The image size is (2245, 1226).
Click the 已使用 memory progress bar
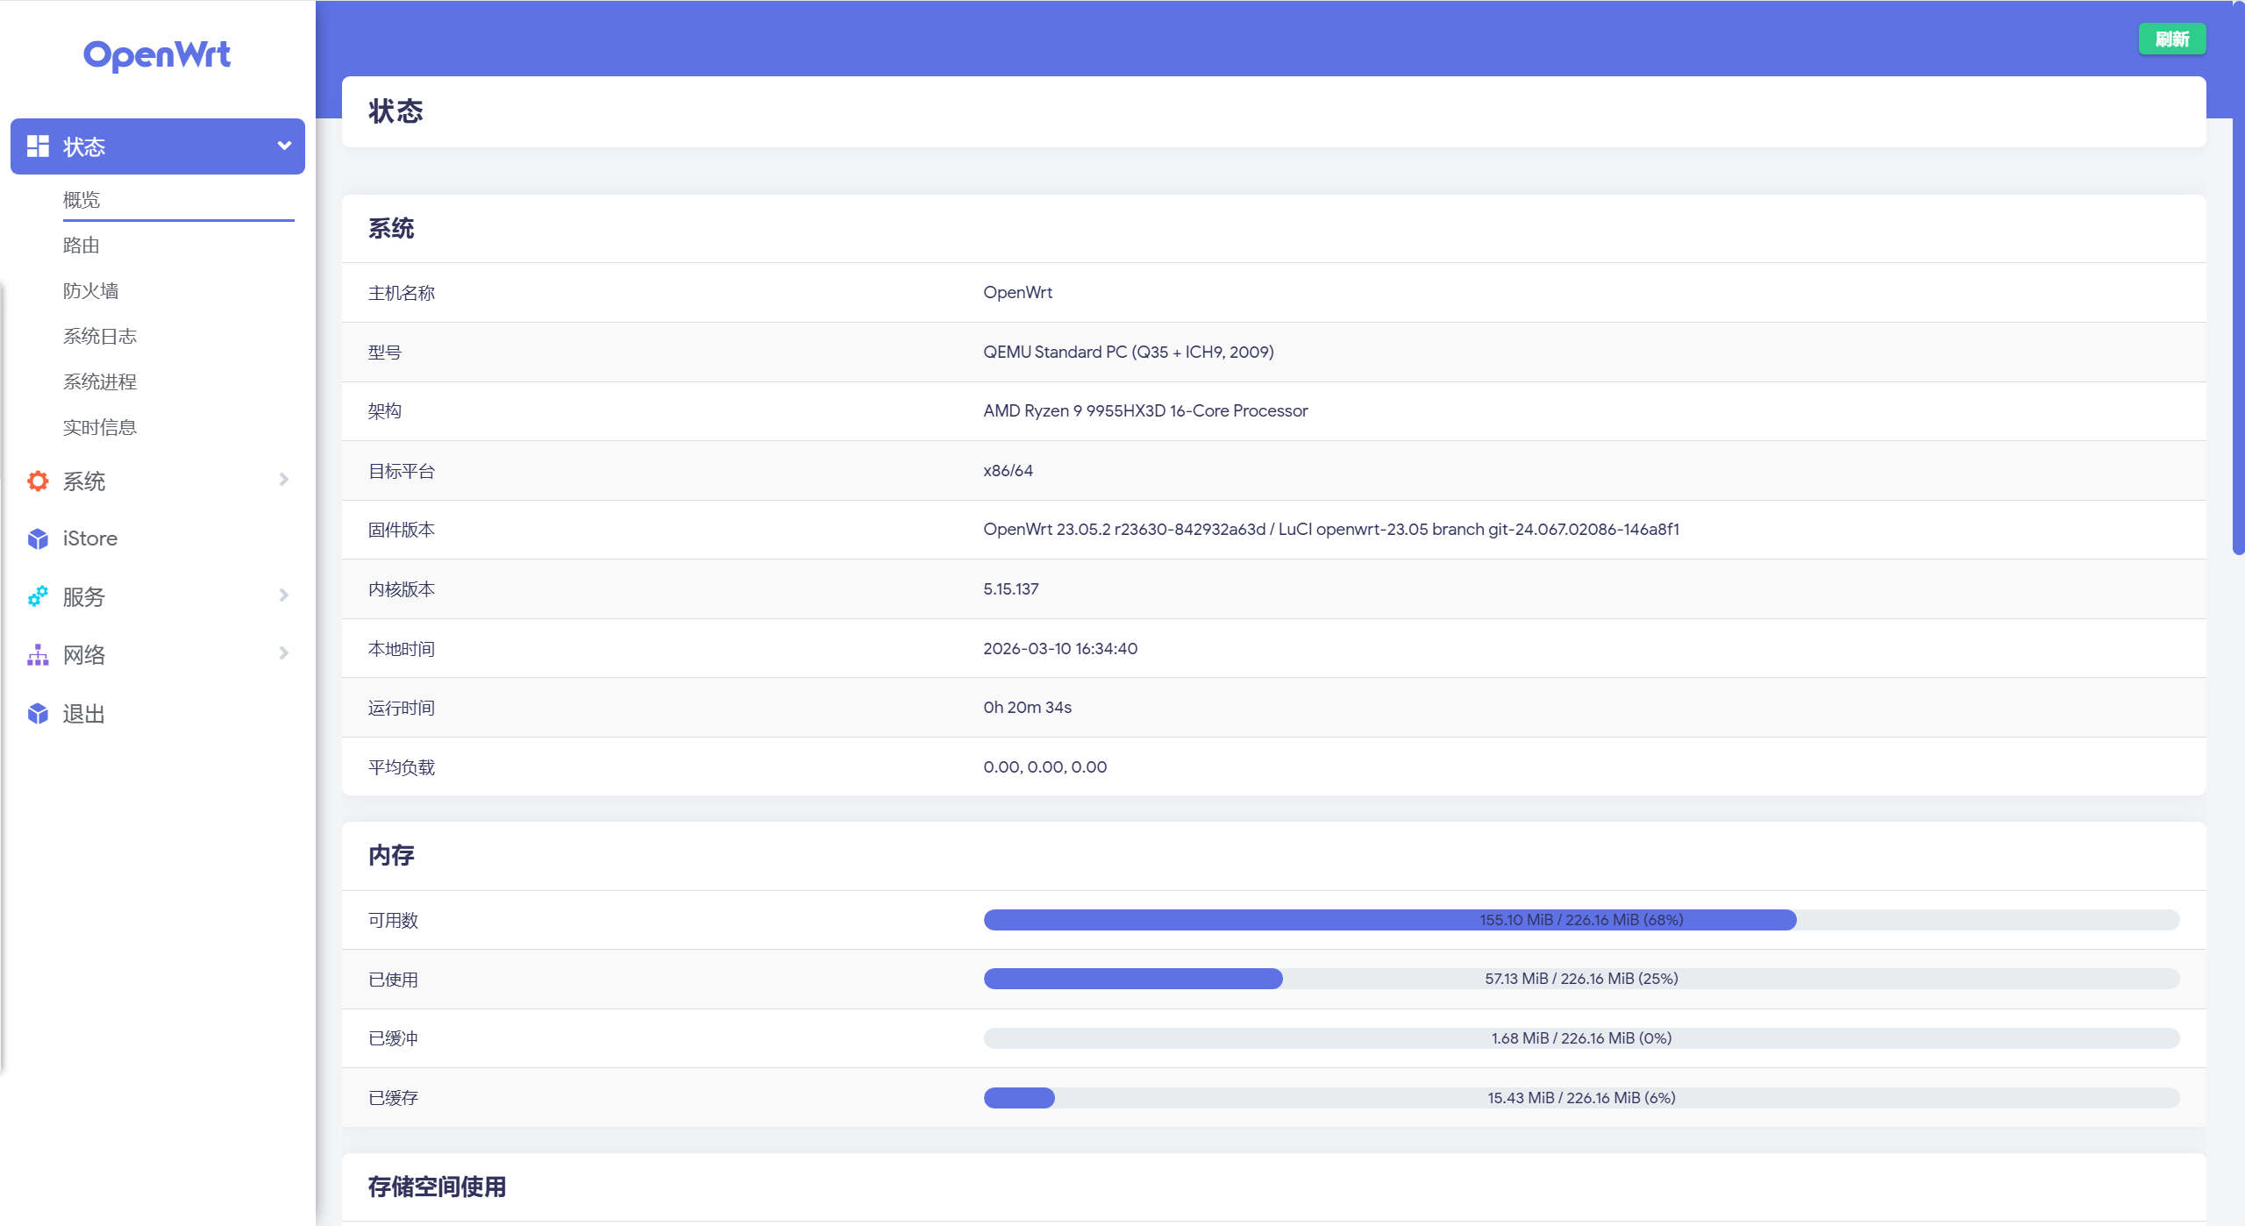[x=1581, y=979]
